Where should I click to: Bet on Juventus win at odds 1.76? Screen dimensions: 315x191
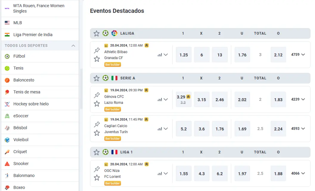220,129
